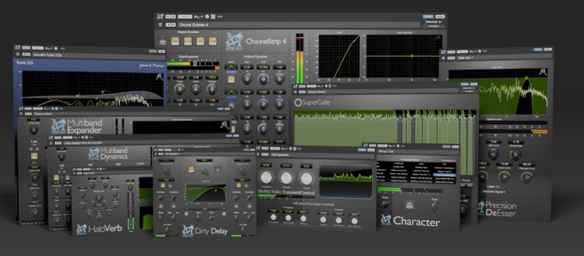Click the magnifier icon in Sonic EQ graph
Viewport: 584px width, 256px height.
point(160,76)
